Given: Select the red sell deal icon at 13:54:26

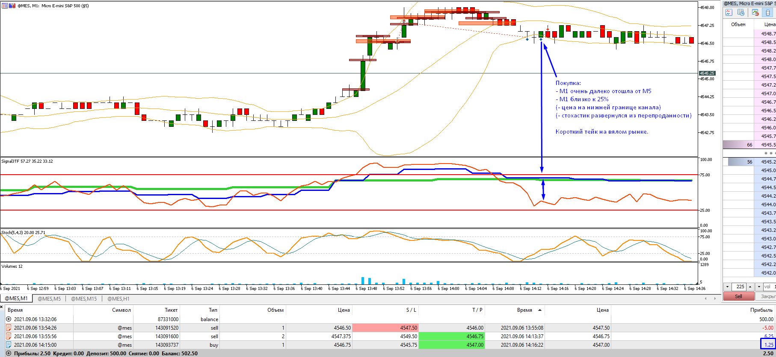Looking at the screenshot, I should [x=9, y=328].
